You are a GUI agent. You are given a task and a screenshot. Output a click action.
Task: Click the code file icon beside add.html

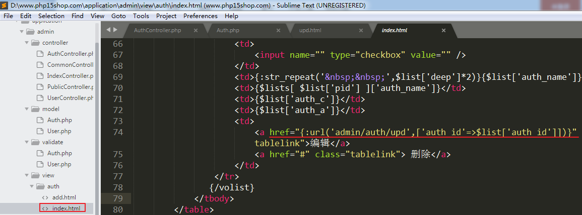(x=45, y=197)
